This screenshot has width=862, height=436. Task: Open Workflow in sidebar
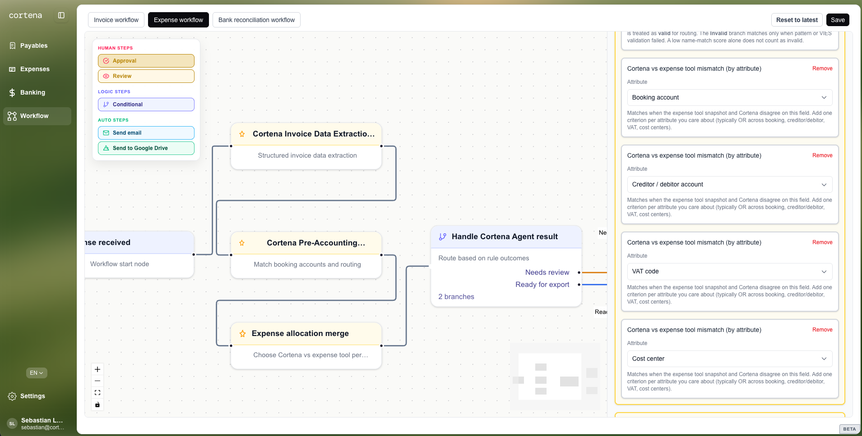pos(37,116)
